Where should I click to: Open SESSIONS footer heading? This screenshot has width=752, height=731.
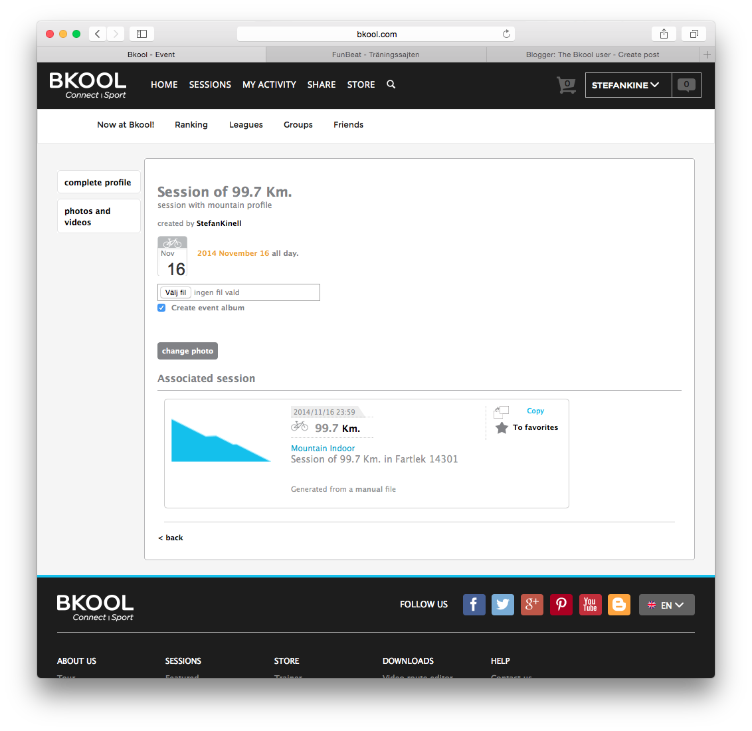[183, 661]
